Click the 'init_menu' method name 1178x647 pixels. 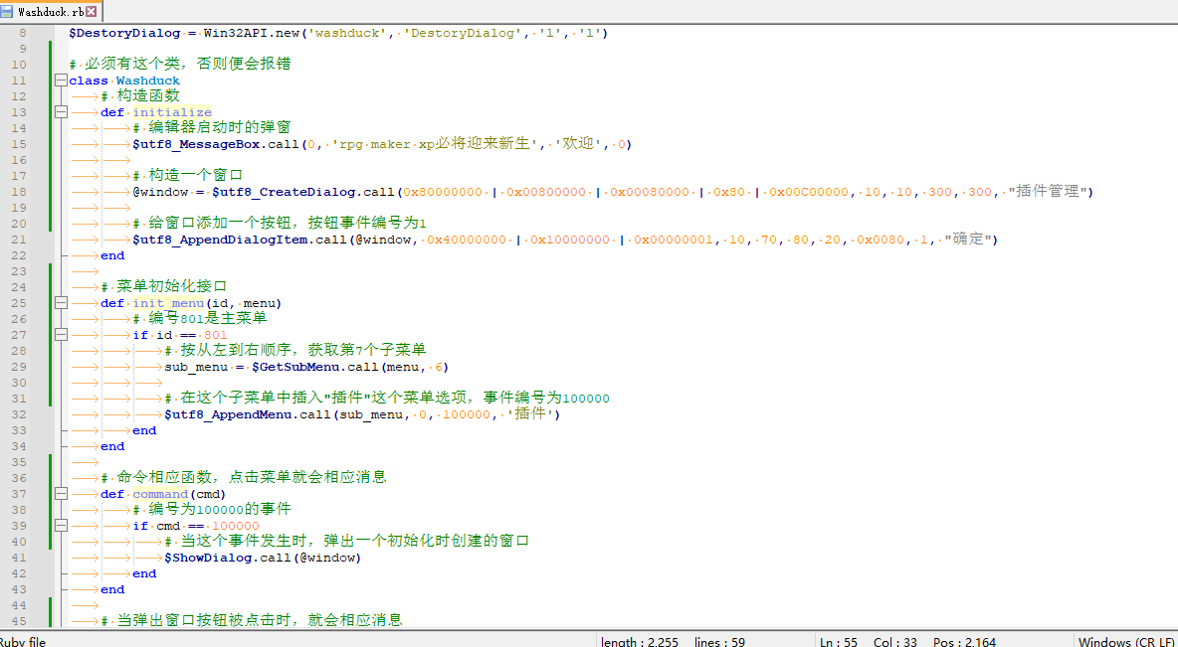point(168,303)
